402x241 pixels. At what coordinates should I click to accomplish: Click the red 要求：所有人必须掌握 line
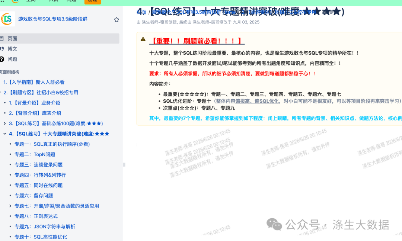pos(233,74)
